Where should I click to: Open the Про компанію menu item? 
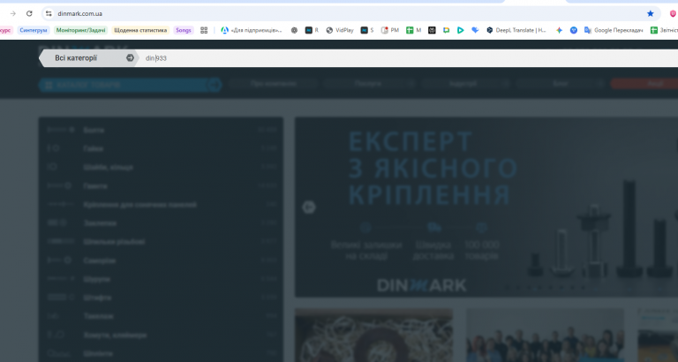[x=274, y=84]
